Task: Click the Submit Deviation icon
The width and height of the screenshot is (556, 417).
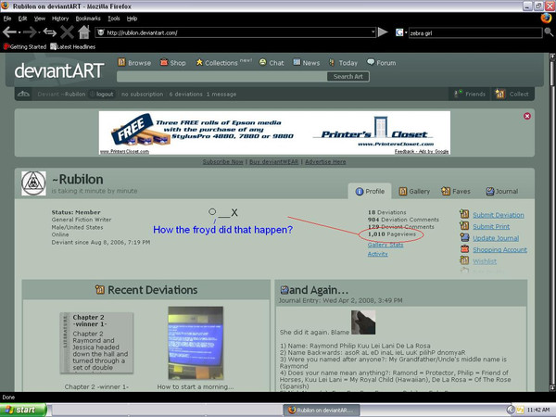Action: click(464, 214)
